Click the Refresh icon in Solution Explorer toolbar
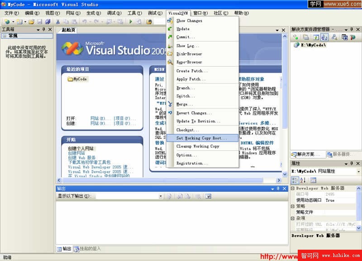The height and width of the screenshot is (261, 362). pyautogui.click(x=316, y=37)
